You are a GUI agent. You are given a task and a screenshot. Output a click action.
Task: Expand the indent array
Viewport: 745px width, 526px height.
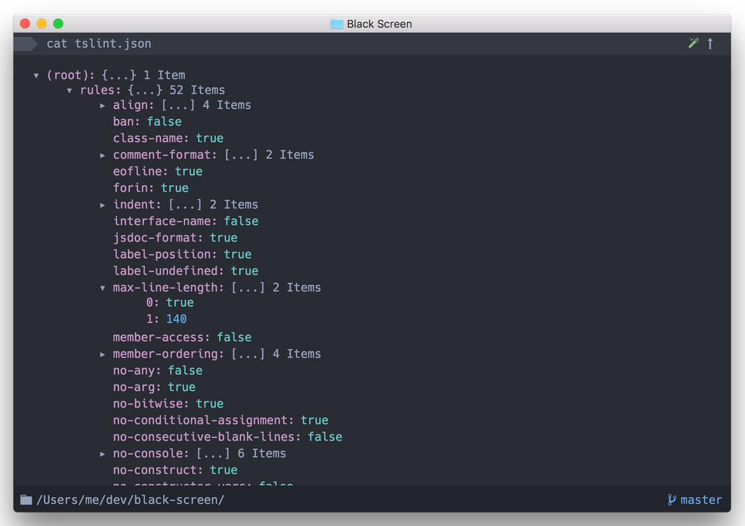coord(102,205)
